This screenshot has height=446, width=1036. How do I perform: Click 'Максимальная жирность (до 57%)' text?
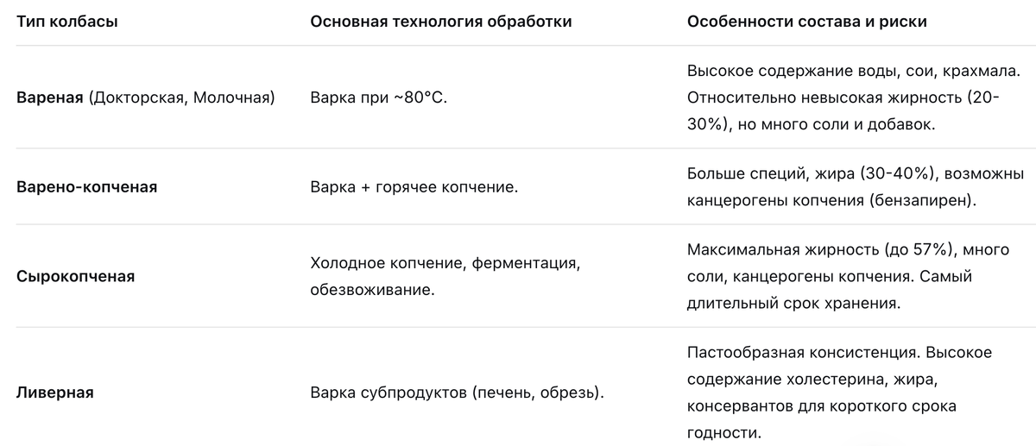pyautogui.click(x=821, y=250)
